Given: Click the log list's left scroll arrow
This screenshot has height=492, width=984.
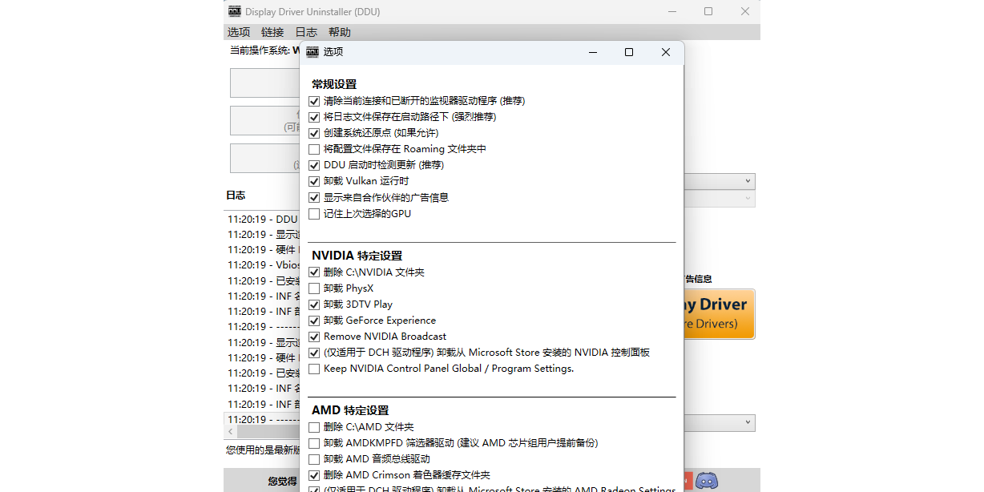Looking at the screenshot, I should 232,432.
